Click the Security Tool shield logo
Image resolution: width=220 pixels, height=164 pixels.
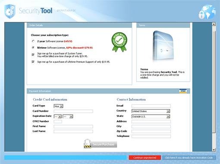click(10, 12)
